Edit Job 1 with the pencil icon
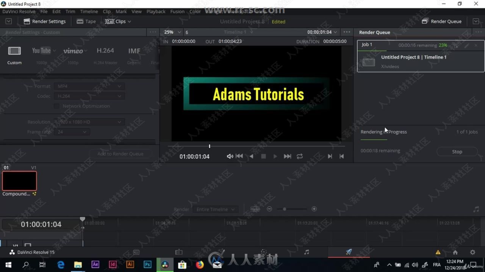Image resolution: width=485 pixels, height=272 pixels. pos(467,45)
